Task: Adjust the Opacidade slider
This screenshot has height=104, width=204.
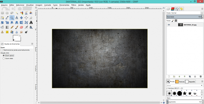Action: coord(184,17)
